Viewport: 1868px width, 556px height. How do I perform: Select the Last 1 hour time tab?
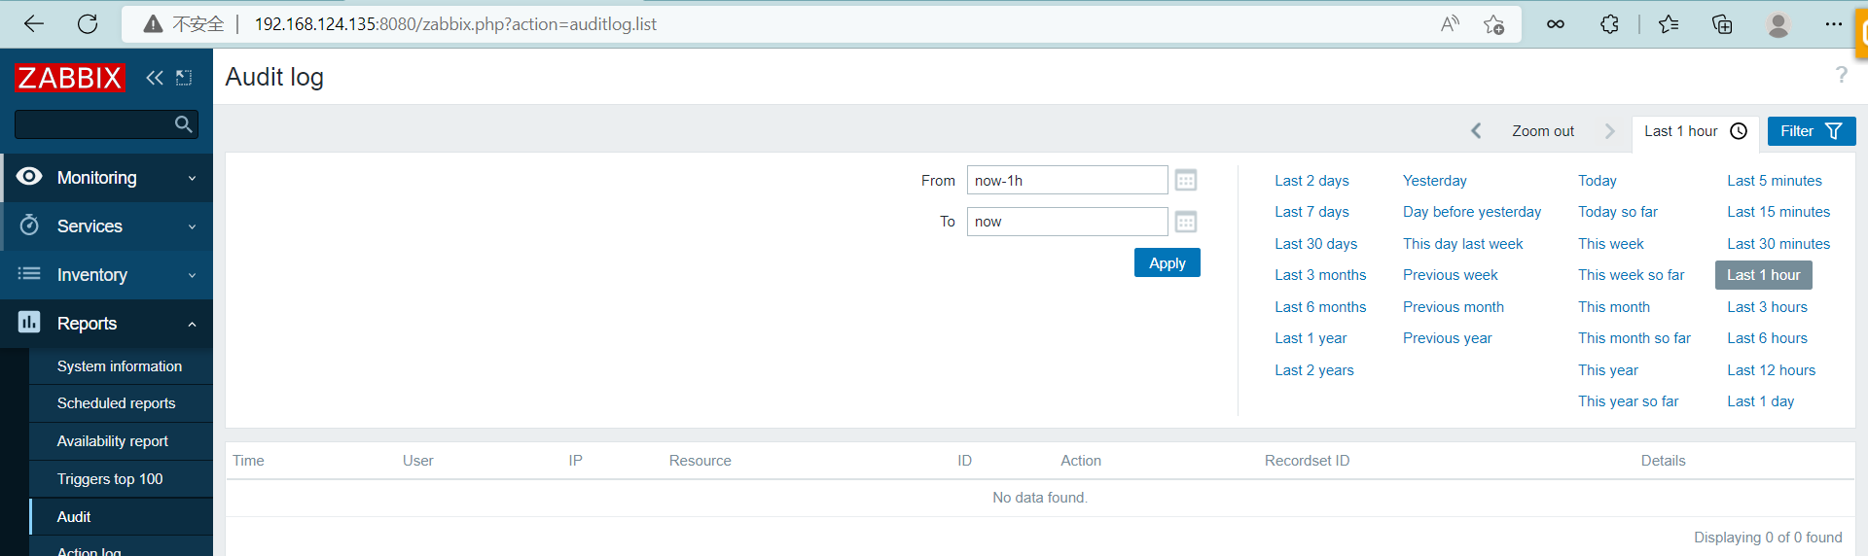pyautogui.click(x=1694, y=131)
